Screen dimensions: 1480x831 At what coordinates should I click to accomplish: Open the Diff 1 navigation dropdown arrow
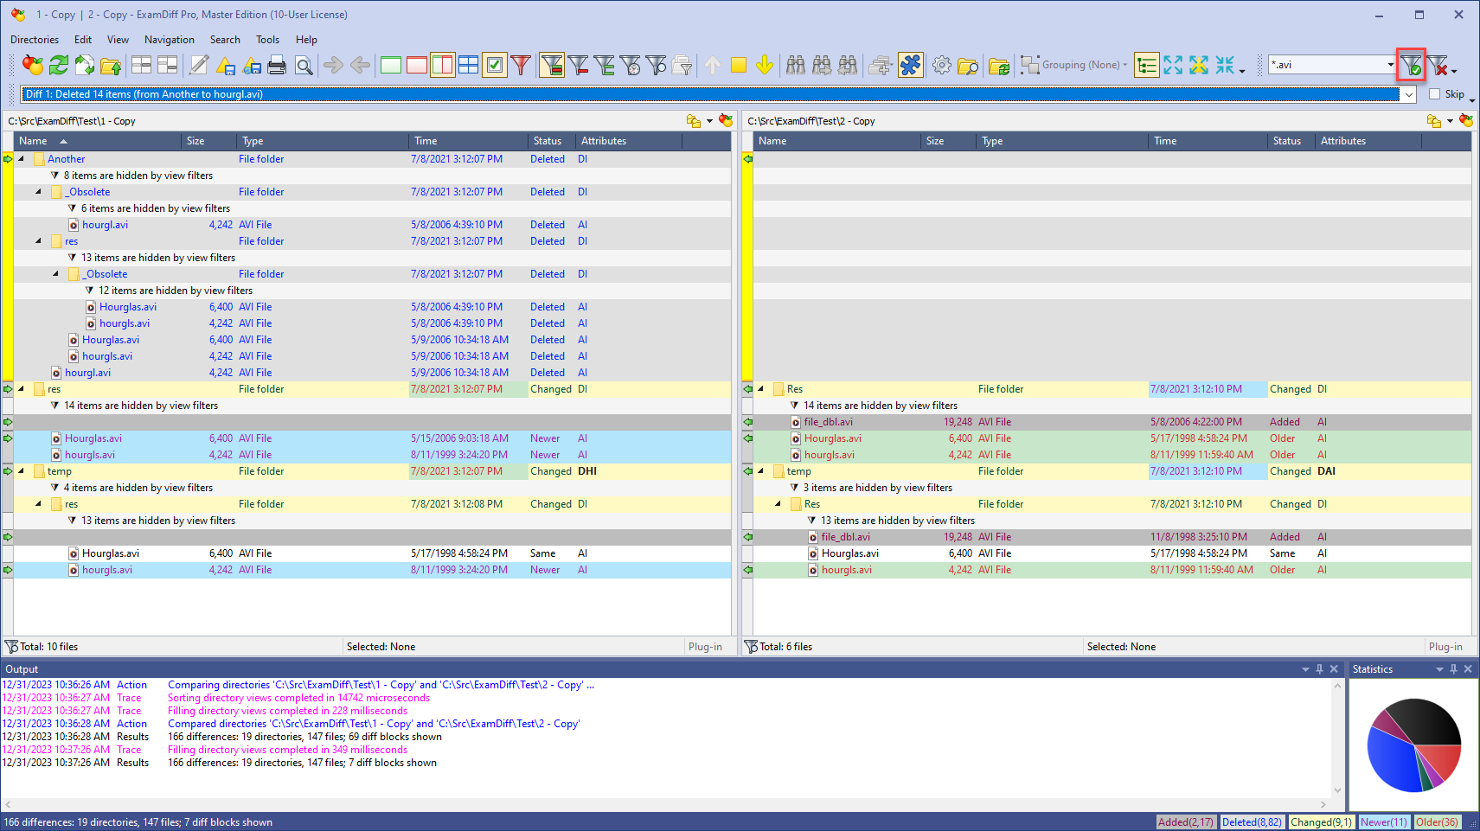coord(1409,94)
